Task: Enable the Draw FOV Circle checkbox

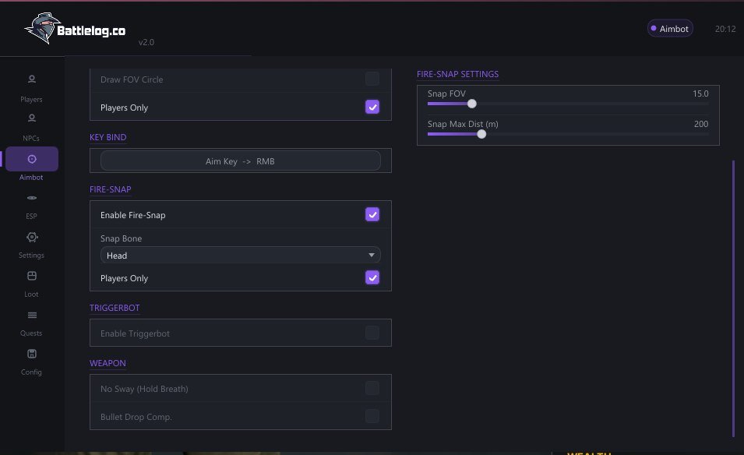Action: [x=372, y=79]
